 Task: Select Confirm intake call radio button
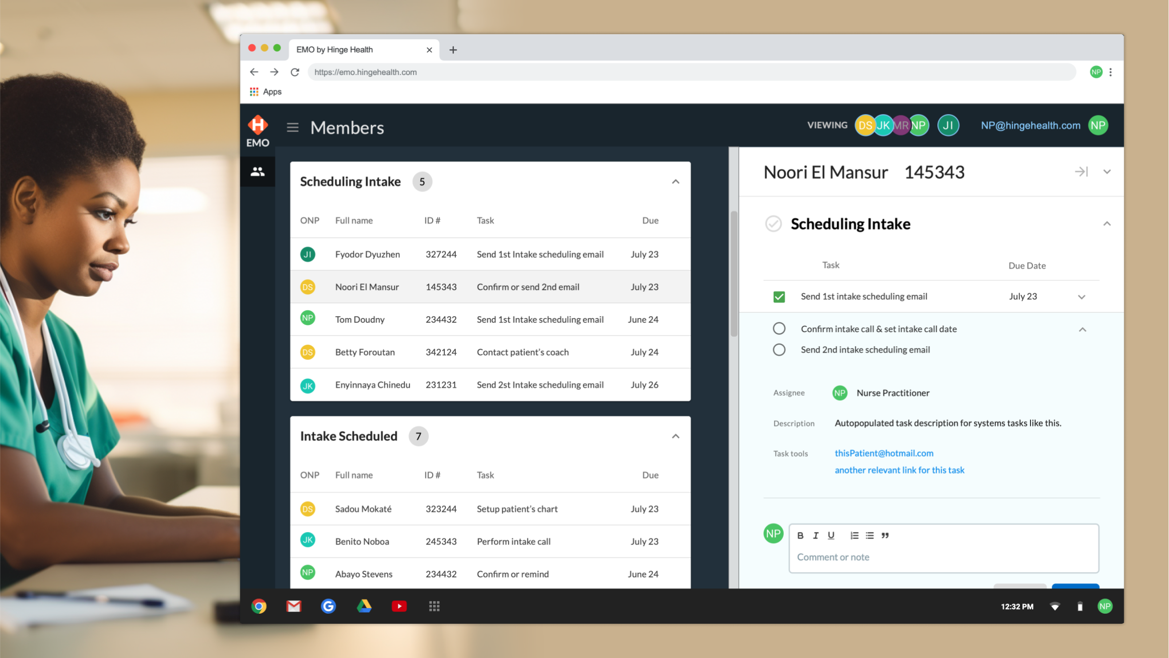pos(779,328)
